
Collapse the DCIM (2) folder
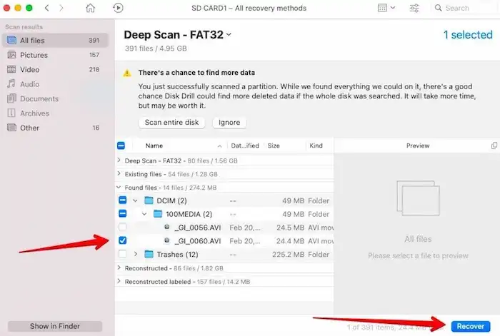point(136,200)
